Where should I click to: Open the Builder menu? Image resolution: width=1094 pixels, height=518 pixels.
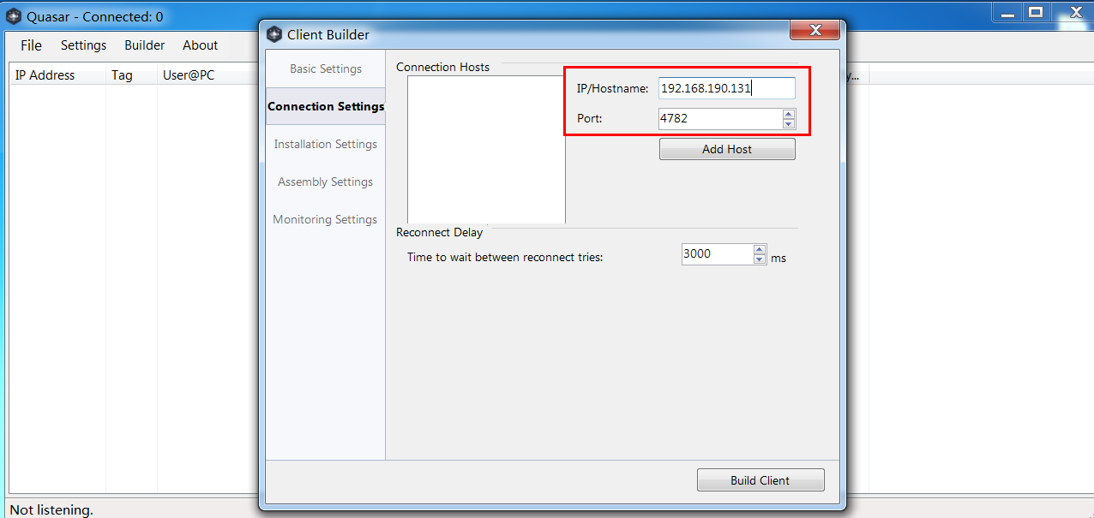[x=144, y=45]
